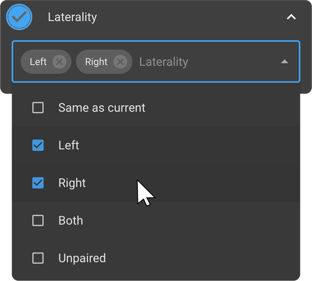The image size is (312, 281).
Task: Click the Left option label in list
Action: pyautogui.click(x=69, y=145)
